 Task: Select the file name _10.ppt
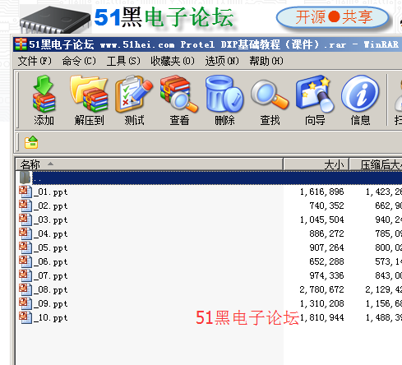click(51, 317)
